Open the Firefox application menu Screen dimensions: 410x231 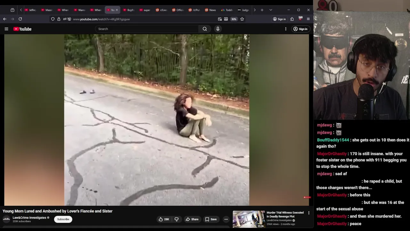(x=308, y=19)
